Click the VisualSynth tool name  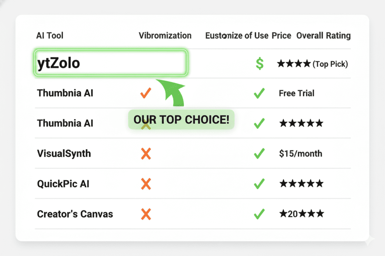click(x=64, y=154)
